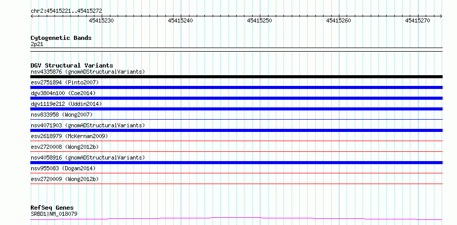457x225 pixels.
Task: Open variant esv2720009 (Wong2012b) label
Action: click(x=65, y=179)
